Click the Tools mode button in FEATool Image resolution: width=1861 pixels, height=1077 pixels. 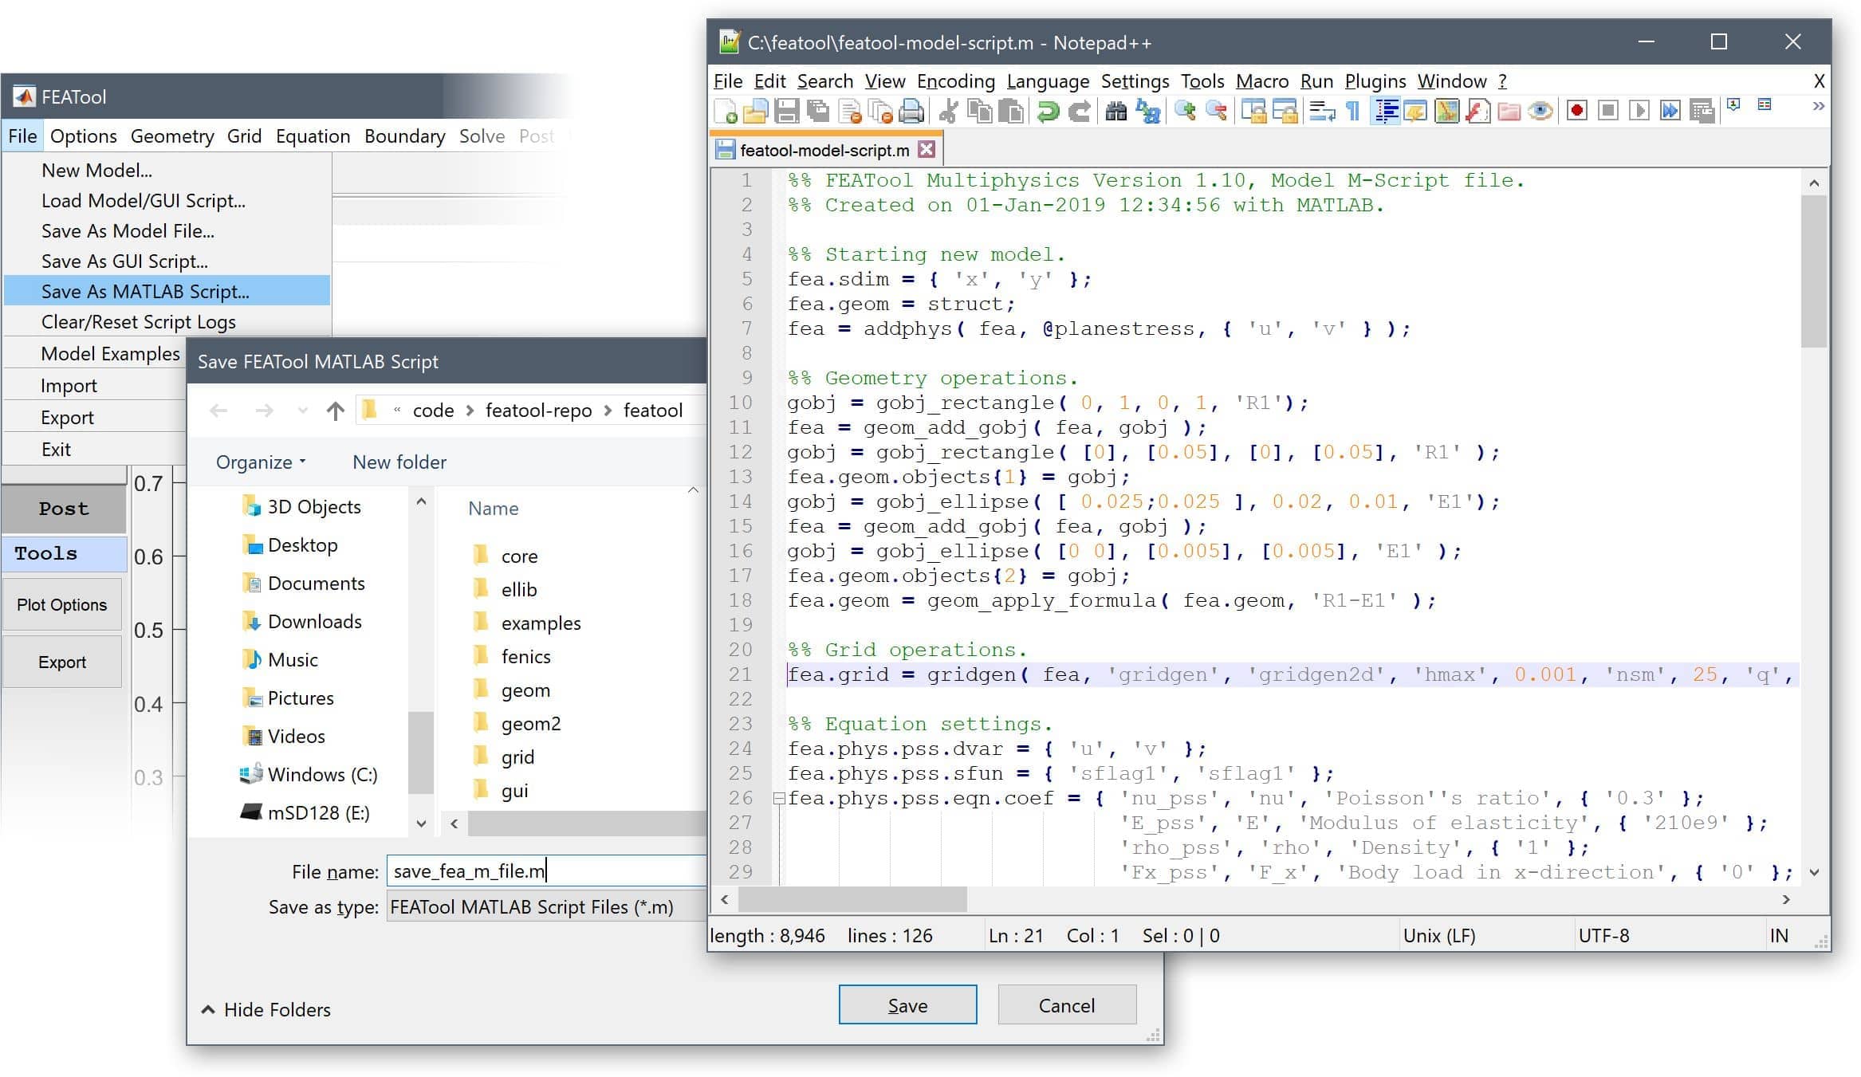64,553
